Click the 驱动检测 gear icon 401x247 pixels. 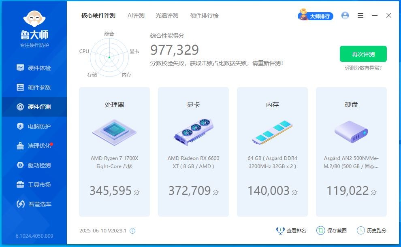20,165
